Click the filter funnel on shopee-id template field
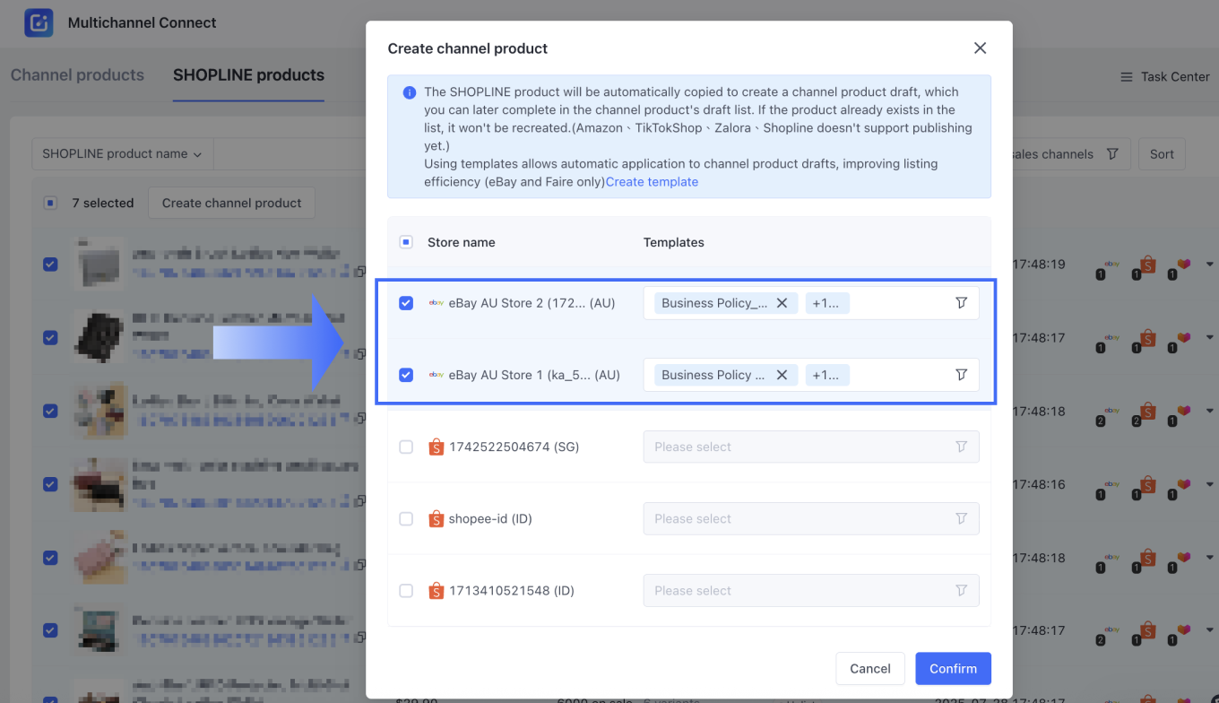This screenshot has height=703, width=1219. point(960,518)
